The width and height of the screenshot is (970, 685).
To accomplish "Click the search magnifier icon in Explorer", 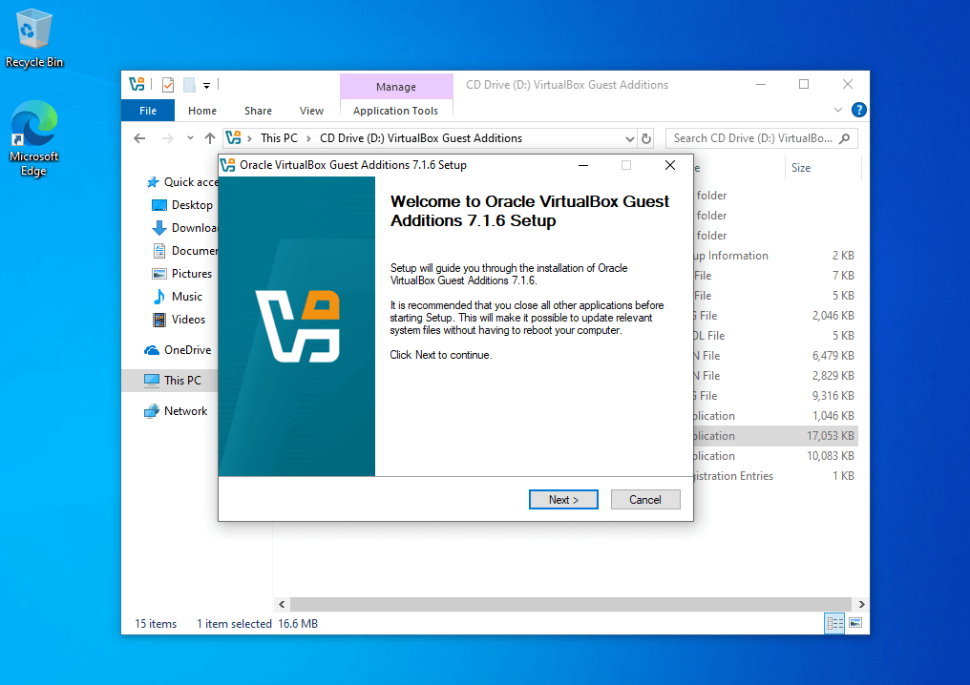I will [x=844, y=138].
